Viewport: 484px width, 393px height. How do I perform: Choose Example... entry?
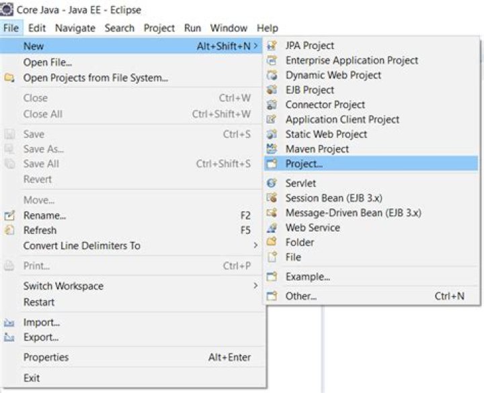[x=371, y=277]
